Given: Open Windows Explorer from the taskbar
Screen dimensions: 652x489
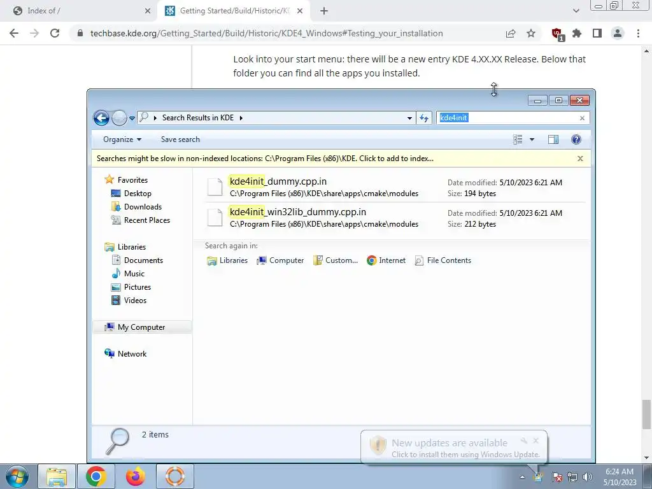Looking at the screenshot, I should 57,476.
